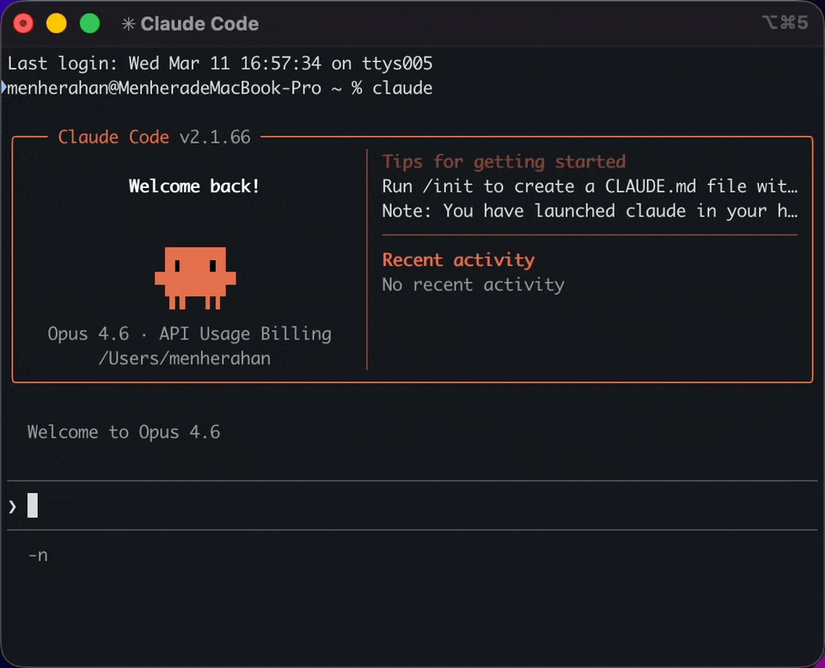The image size is (825, 668).
Task: Click the Welcome to Opus 4.6 message
Action: click(x=124, y=432)
